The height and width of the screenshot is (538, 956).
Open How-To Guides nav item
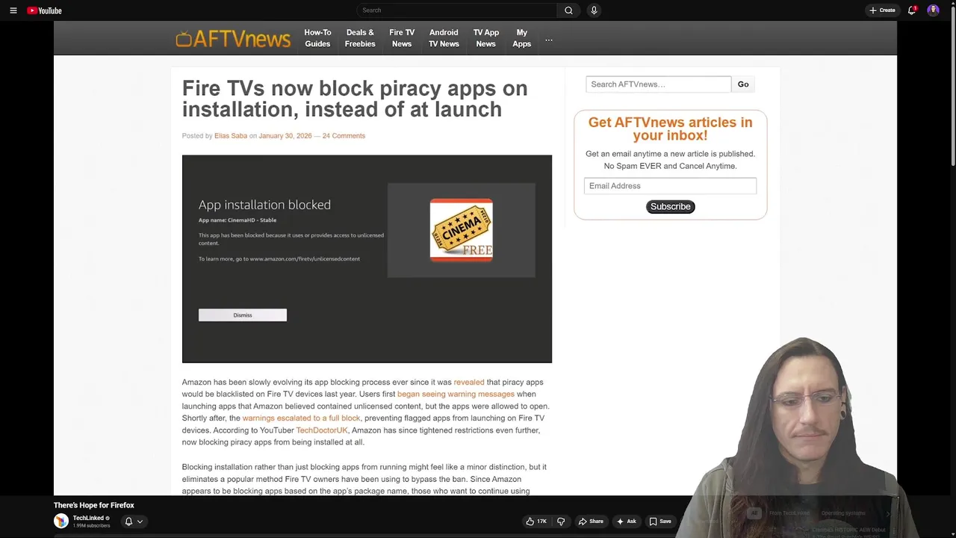coord(317,38)
